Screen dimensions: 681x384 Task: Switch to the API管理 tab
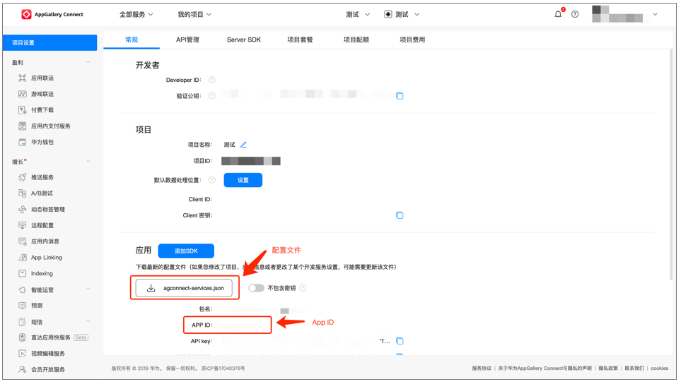tap(187, 40)
